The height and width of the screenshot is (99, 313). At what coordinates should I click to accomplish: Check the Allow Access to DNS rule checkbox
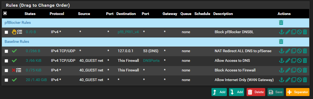point(6,61)
